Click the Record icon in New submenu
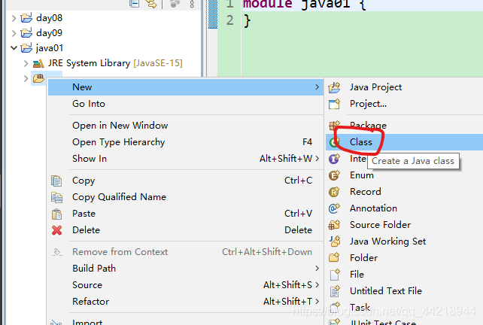483x325 pixels. pos(334,192)
